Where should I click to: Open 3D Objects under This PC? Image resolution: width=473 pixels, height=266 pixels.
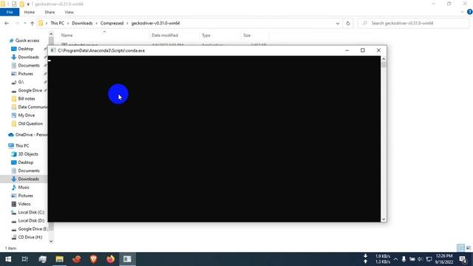coord(28,154)
